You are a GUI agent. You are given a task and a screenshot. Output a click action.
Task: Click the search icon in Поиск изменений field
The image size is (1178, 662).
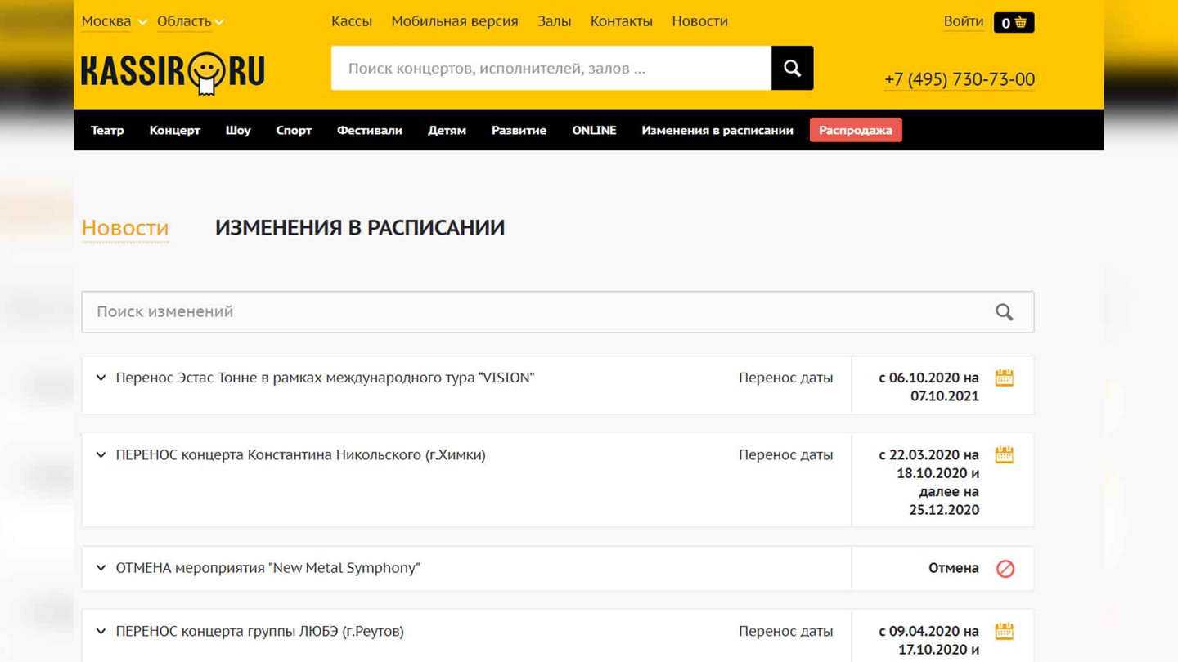[1004, 312]
